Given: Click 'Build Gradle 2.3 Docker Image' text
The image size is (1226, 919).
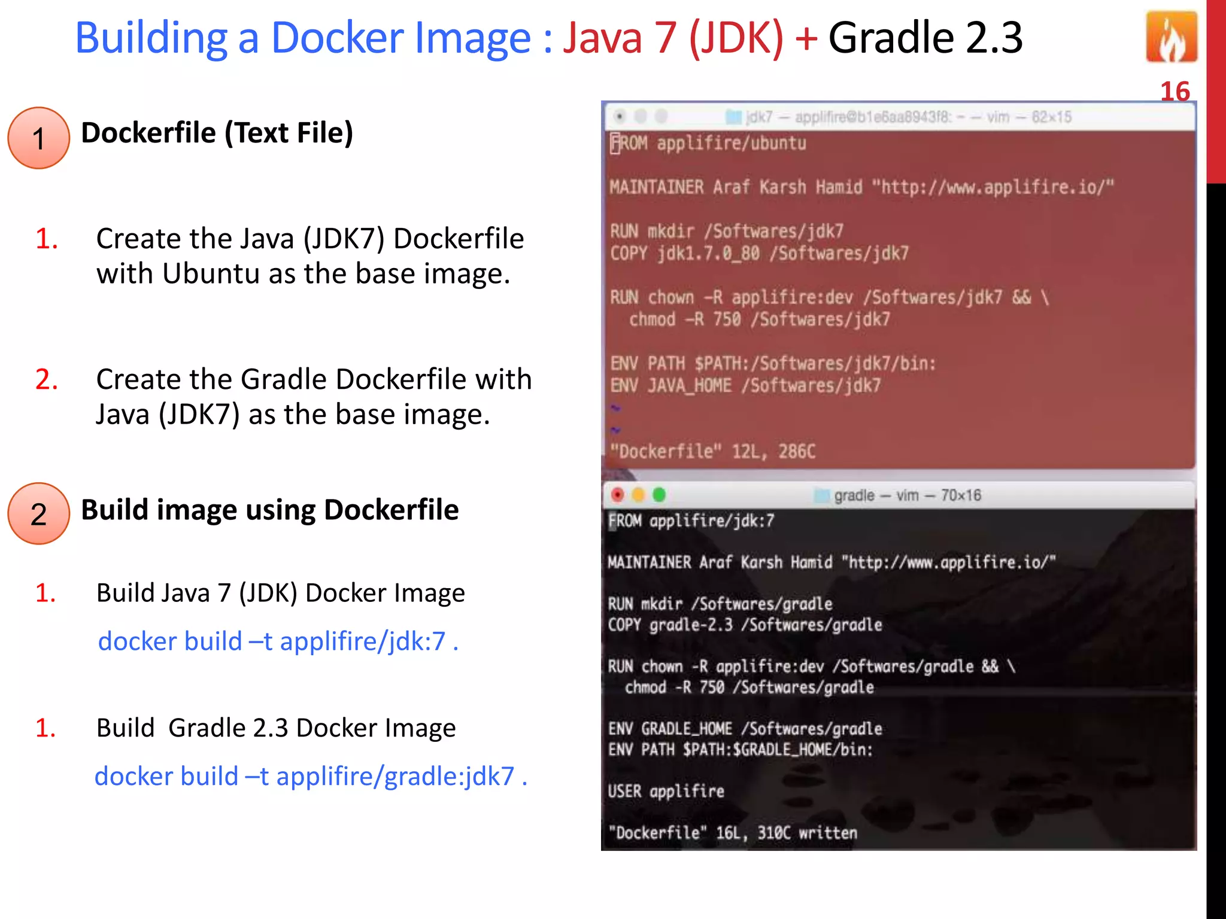Looking at the screenshot, I should tap(276, 728).
